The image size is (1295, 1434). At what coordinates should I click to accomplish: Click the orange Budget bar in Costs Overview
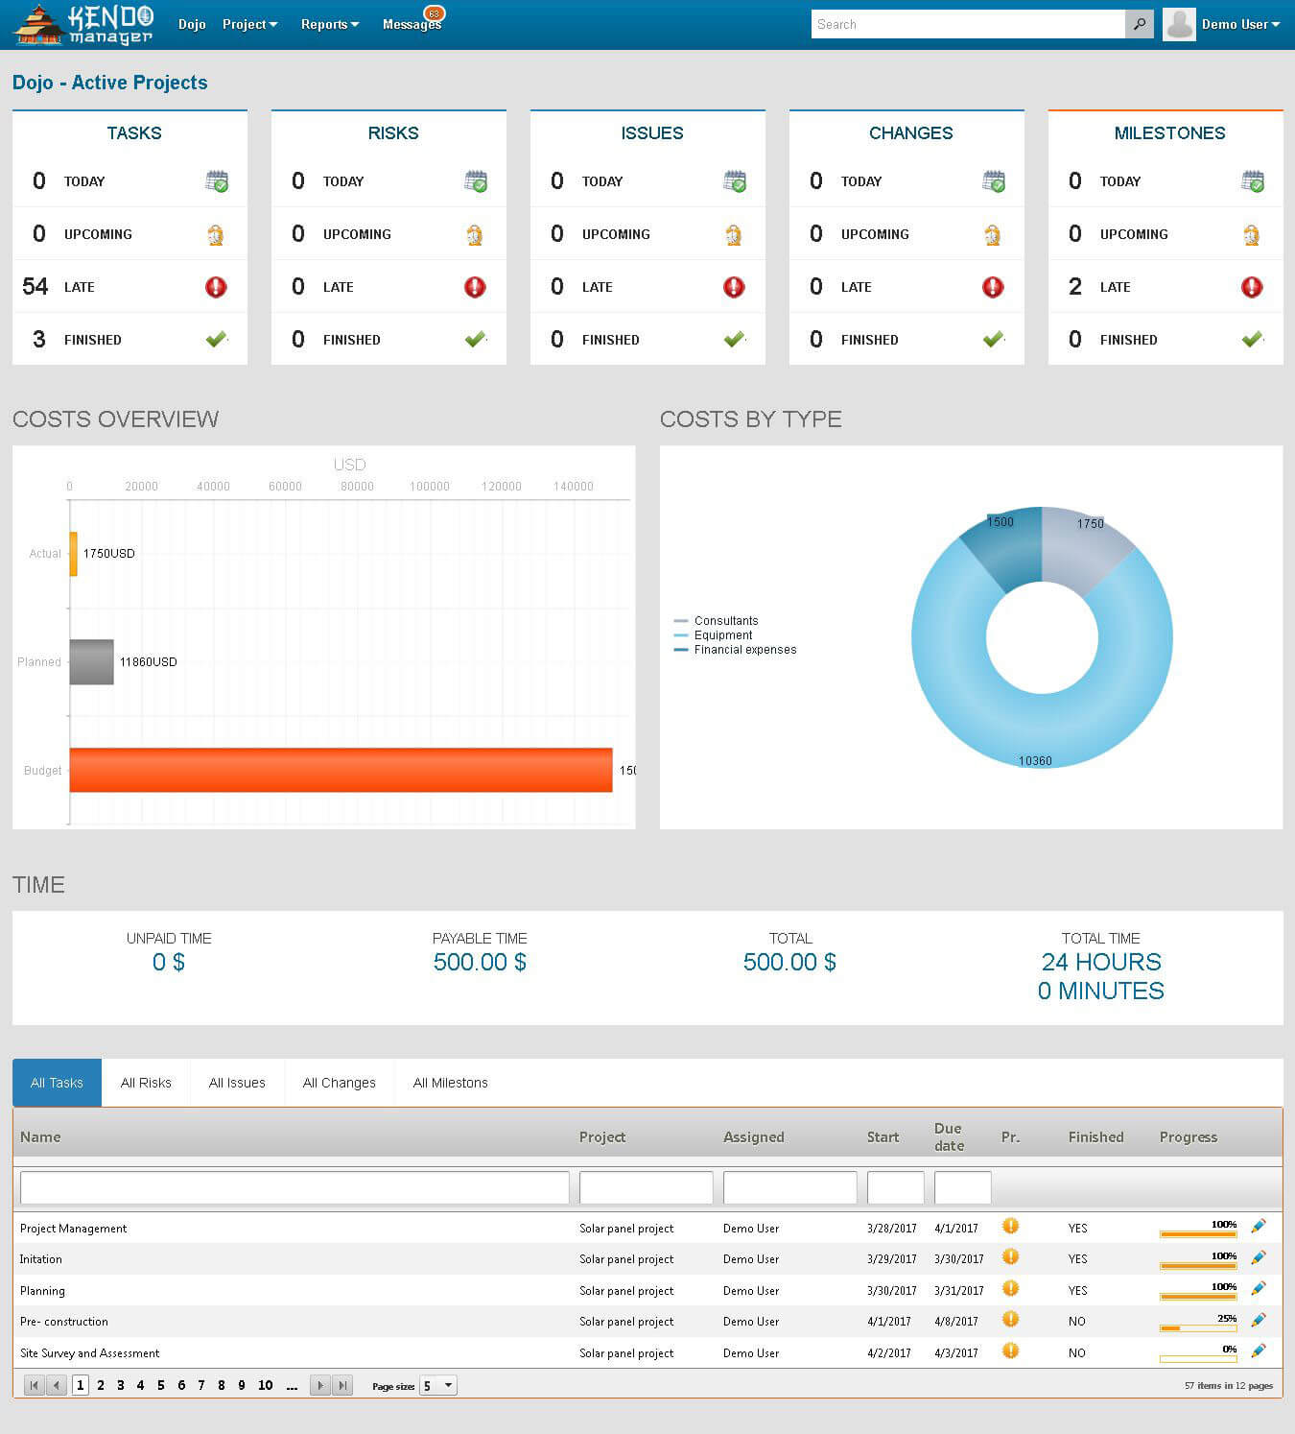point(341,770)
